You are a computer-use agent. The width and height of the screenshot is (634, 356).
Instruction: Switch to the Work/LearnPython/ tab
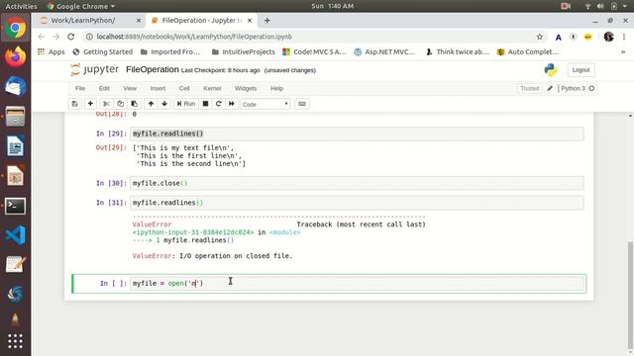83,20
